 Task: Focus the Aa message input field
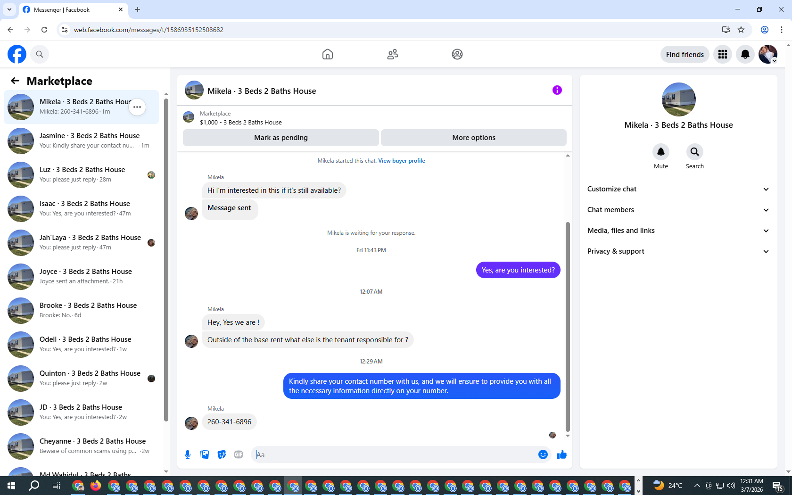(395, 454)
